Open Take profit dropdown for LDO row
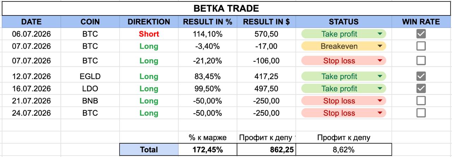 pos(380,89)
